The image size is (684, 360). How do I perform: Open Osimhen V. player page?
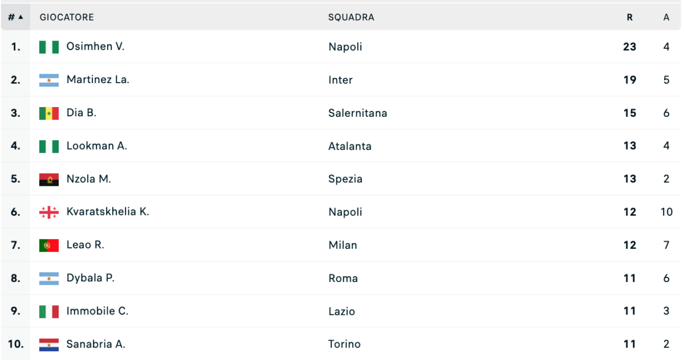tap(95, 47)
